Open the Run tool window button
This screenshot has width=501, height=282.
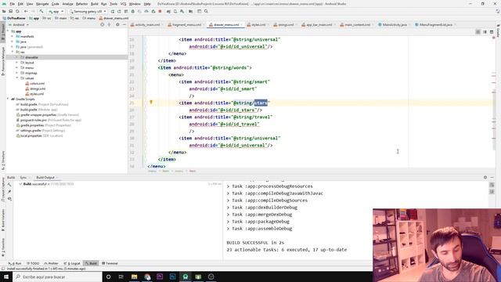pyautogui.click(x=15, y=263)
